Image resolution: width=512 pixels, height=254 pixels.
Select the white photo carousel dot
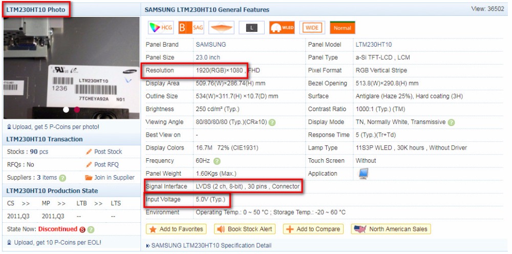coord(66,110)
